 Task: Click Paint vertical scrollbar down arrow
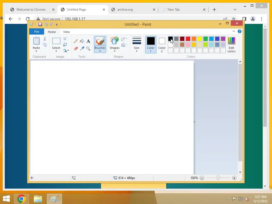(x=240, y=172)
